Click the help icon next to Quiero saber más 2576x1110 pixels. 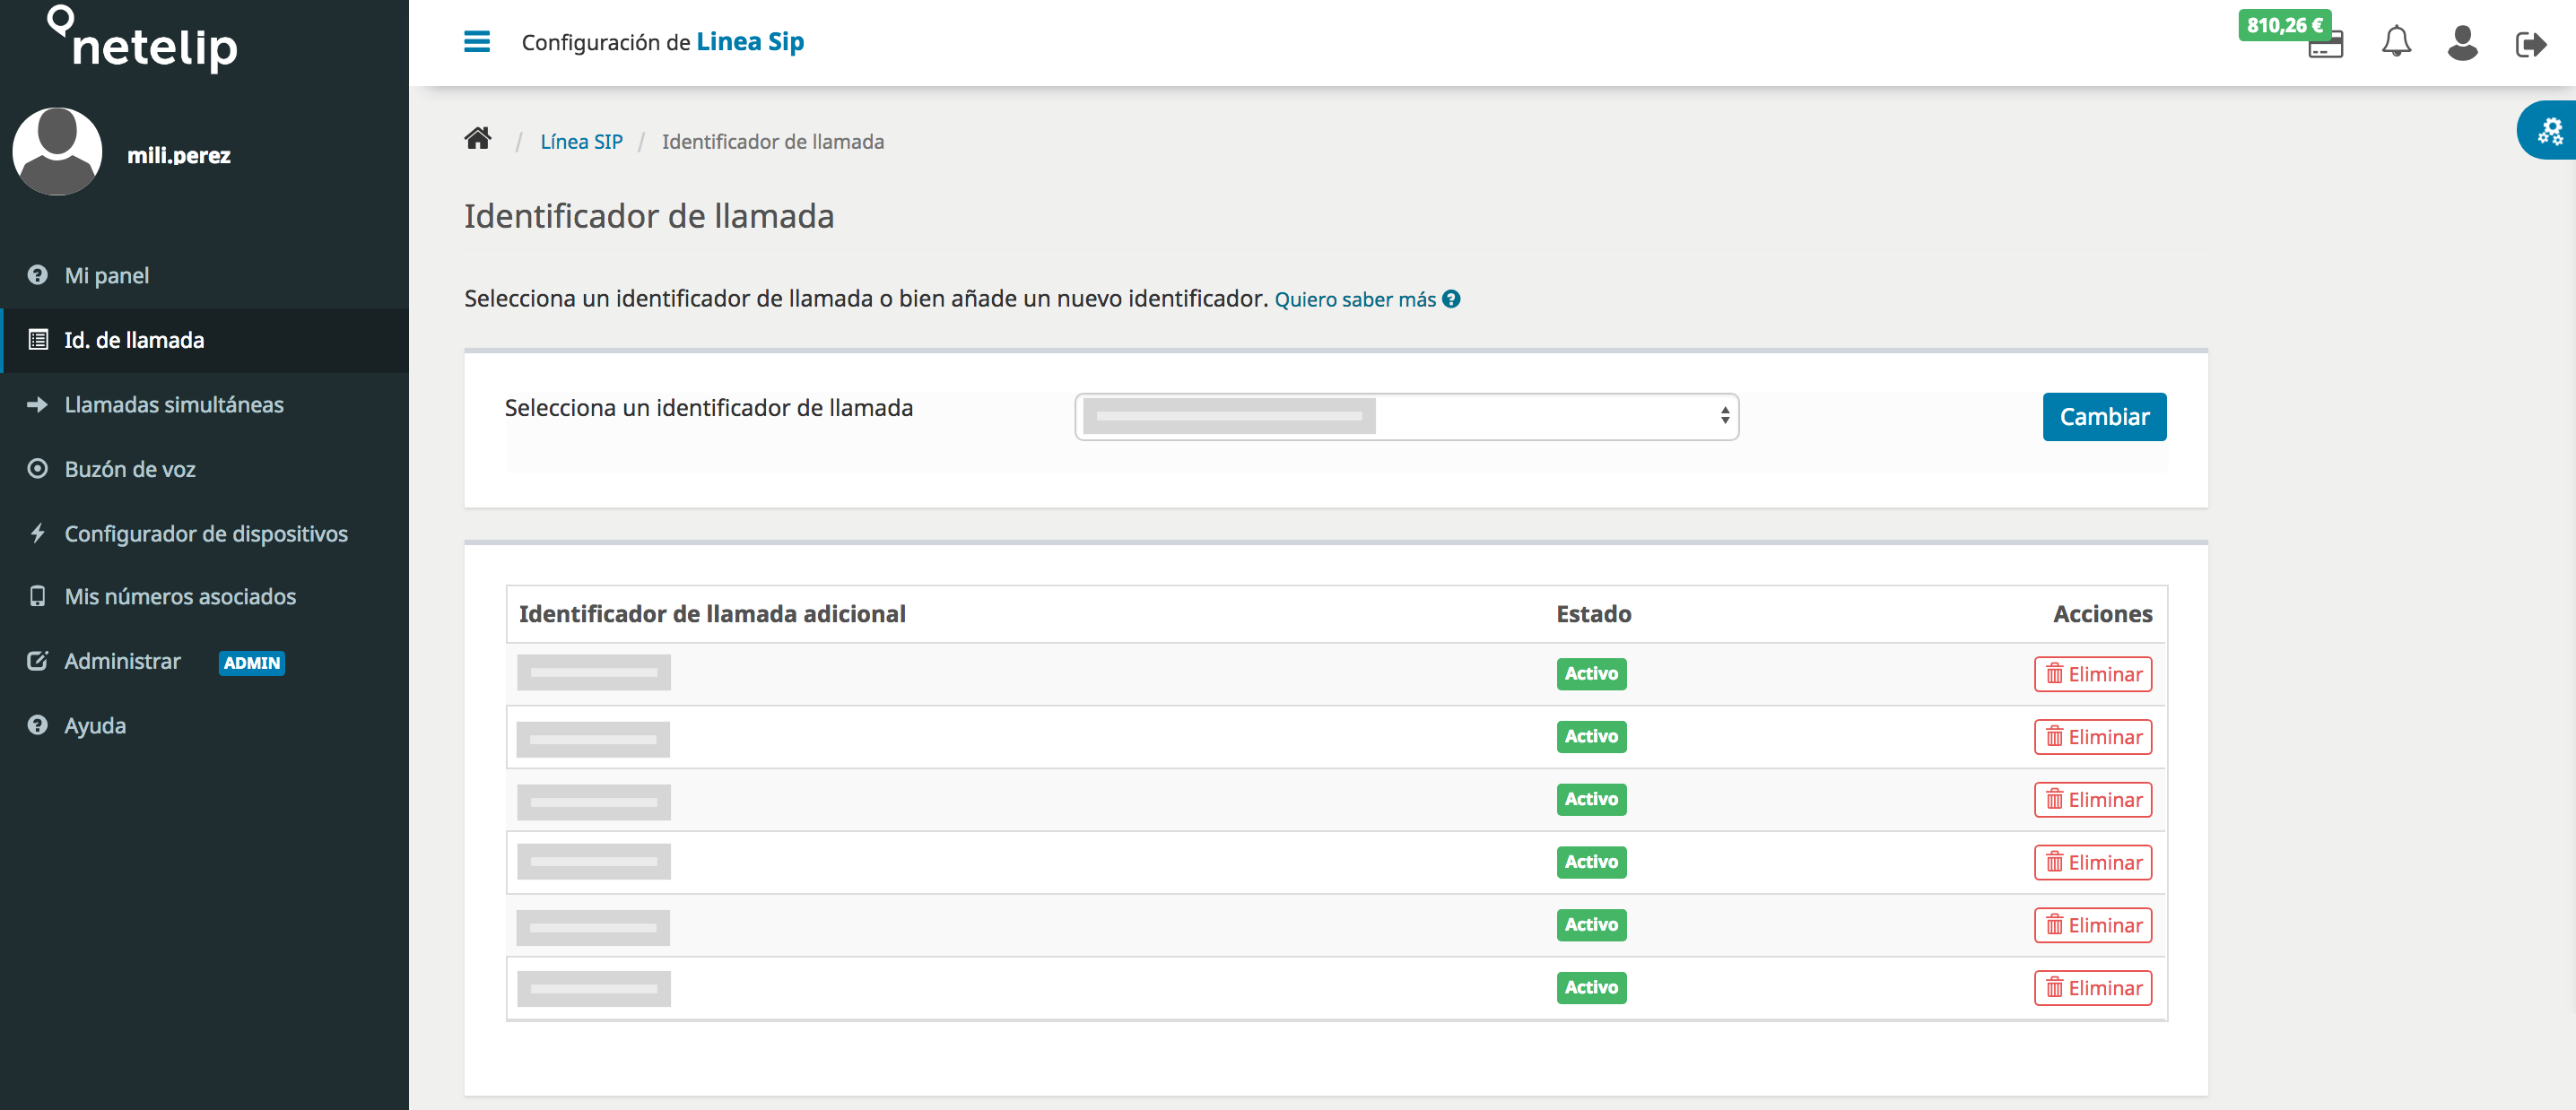1451,299
